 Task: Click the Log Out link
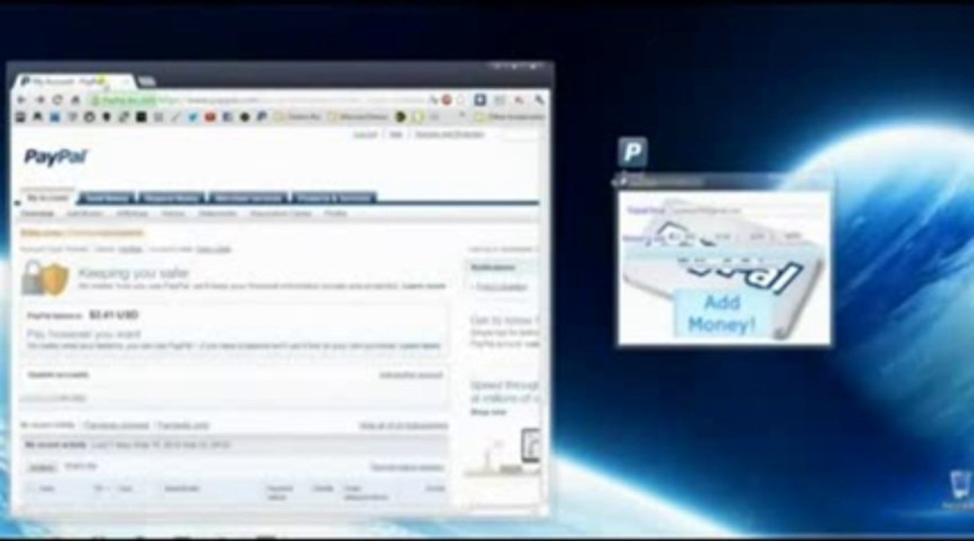point(365,134)
